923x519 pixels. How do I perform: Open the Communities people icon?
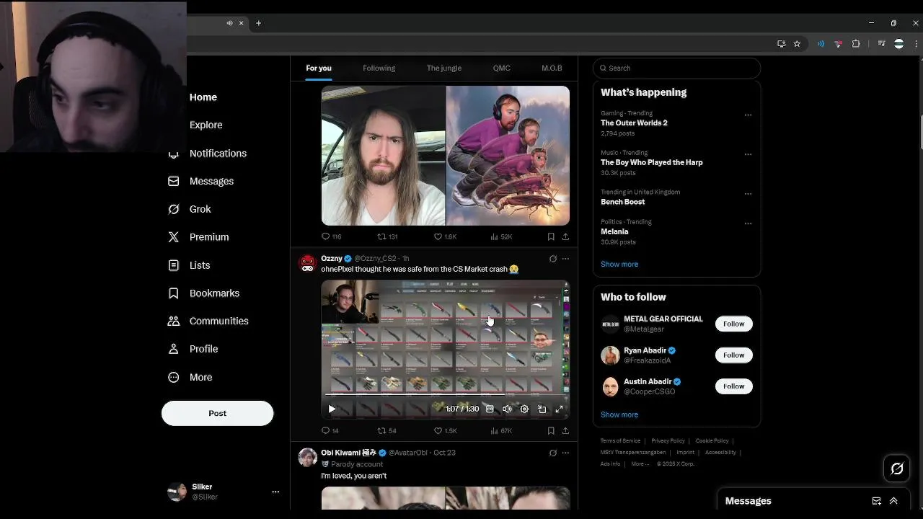point(173,321)
